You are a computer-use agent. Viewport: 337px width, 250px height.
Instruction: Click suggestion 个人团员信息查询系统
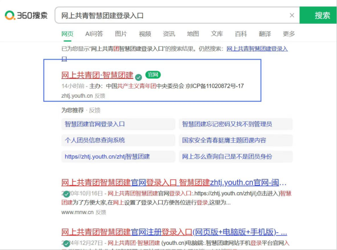(95, 140)
